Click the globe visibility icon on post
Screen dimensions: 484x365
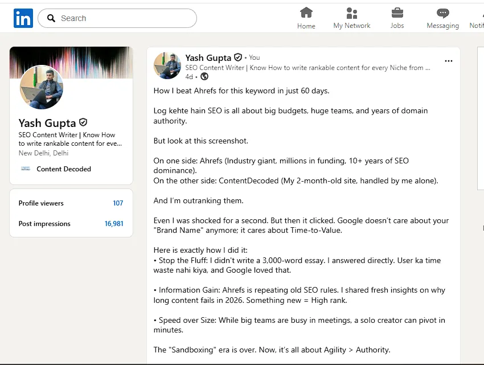click(x=204, y=76)
